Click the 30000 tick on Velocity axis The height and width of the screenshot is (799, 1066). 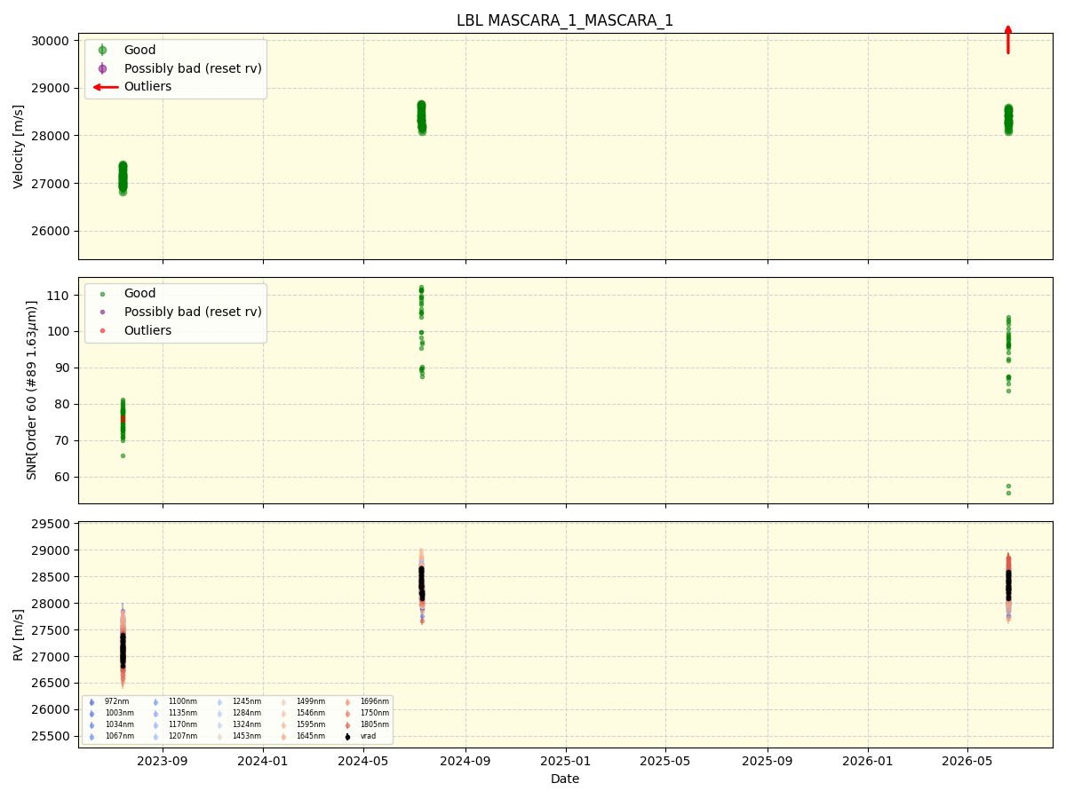point(52,41)
